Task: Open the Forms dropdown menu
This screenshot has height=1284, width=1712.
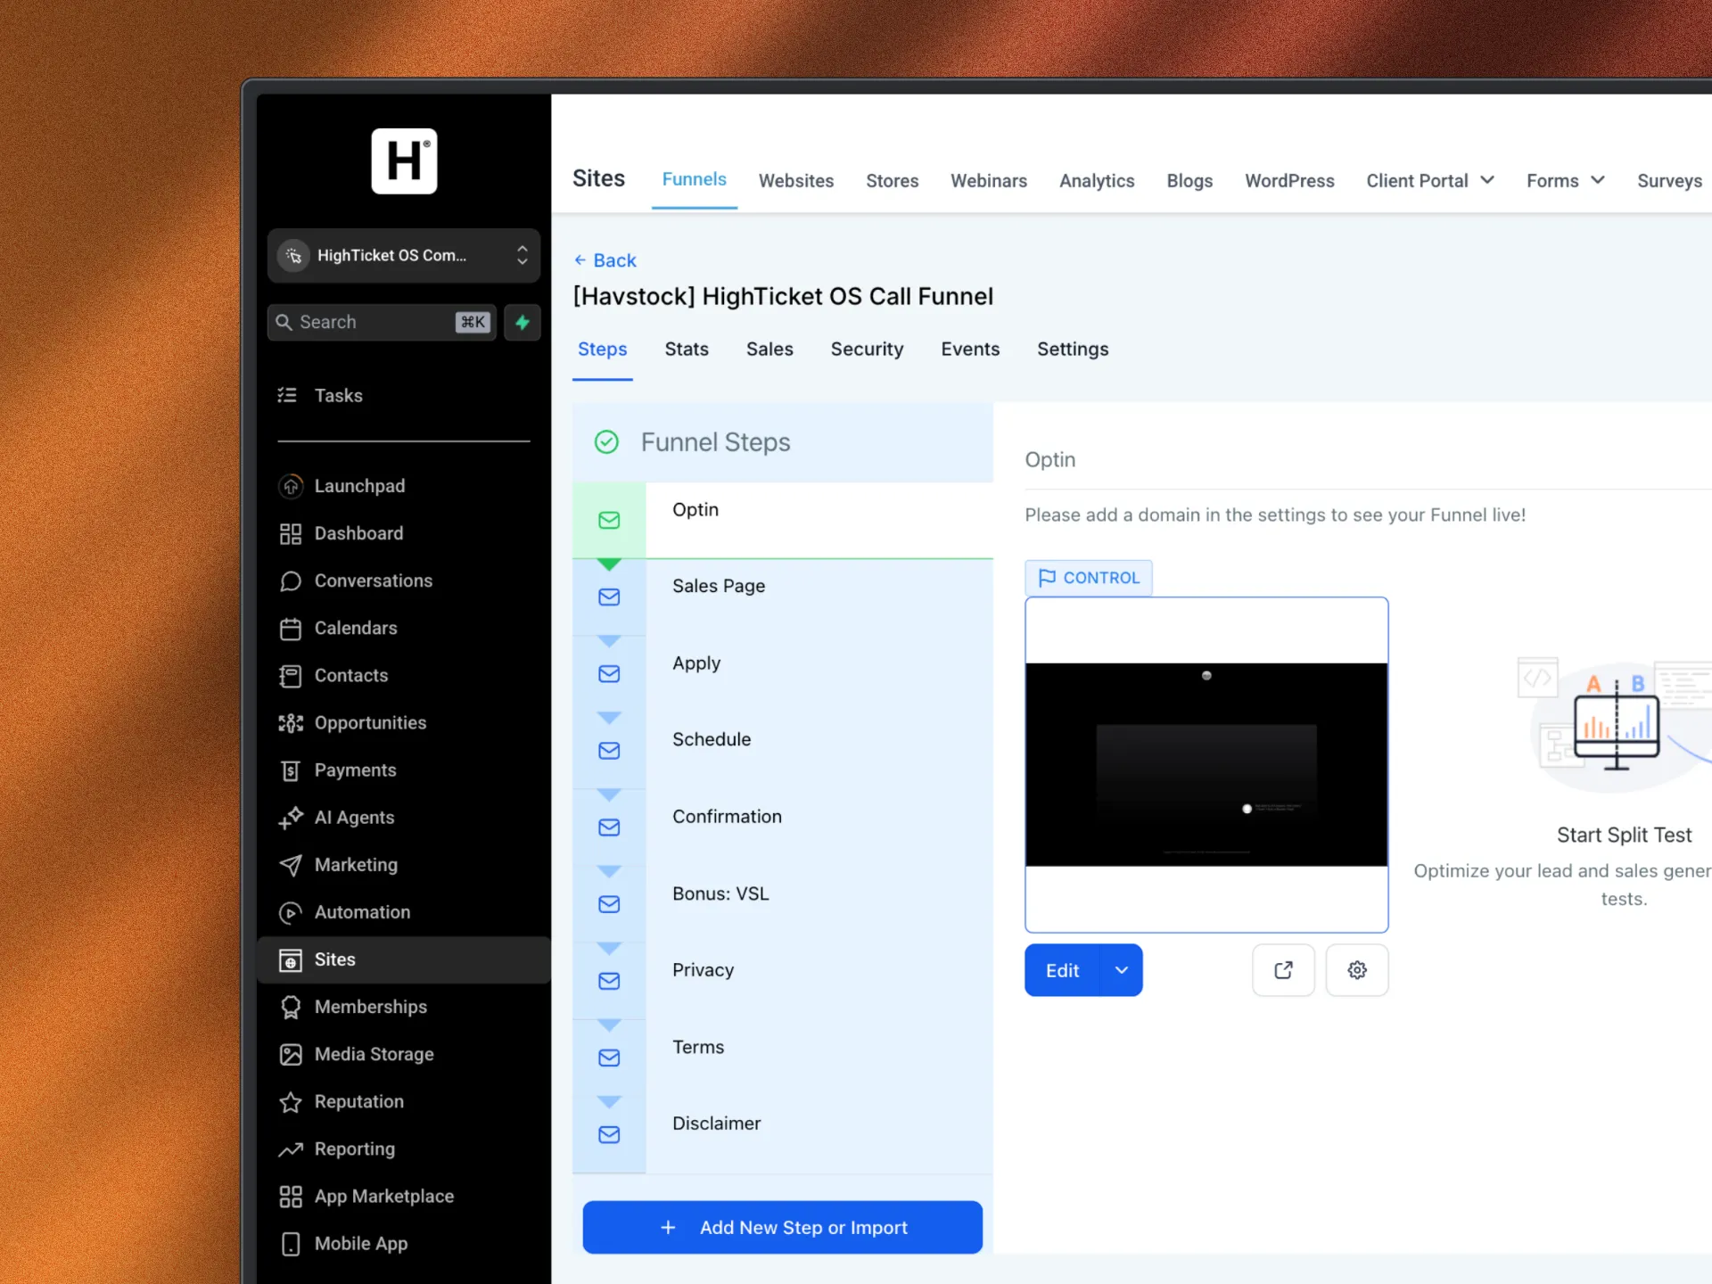Action: [x=1565, y=181]
